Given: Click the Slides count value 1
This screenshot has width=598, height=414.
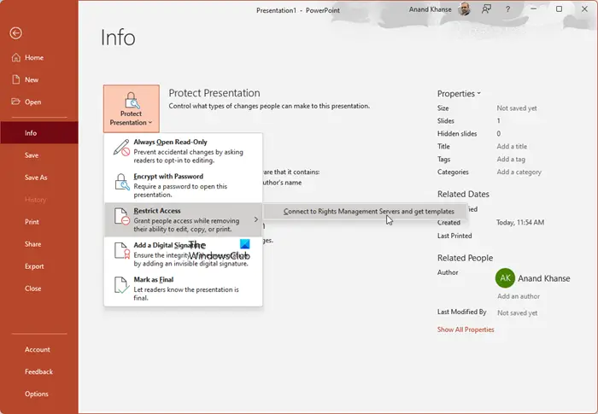Looking at the screenshot, I should (x=498, y=121).
